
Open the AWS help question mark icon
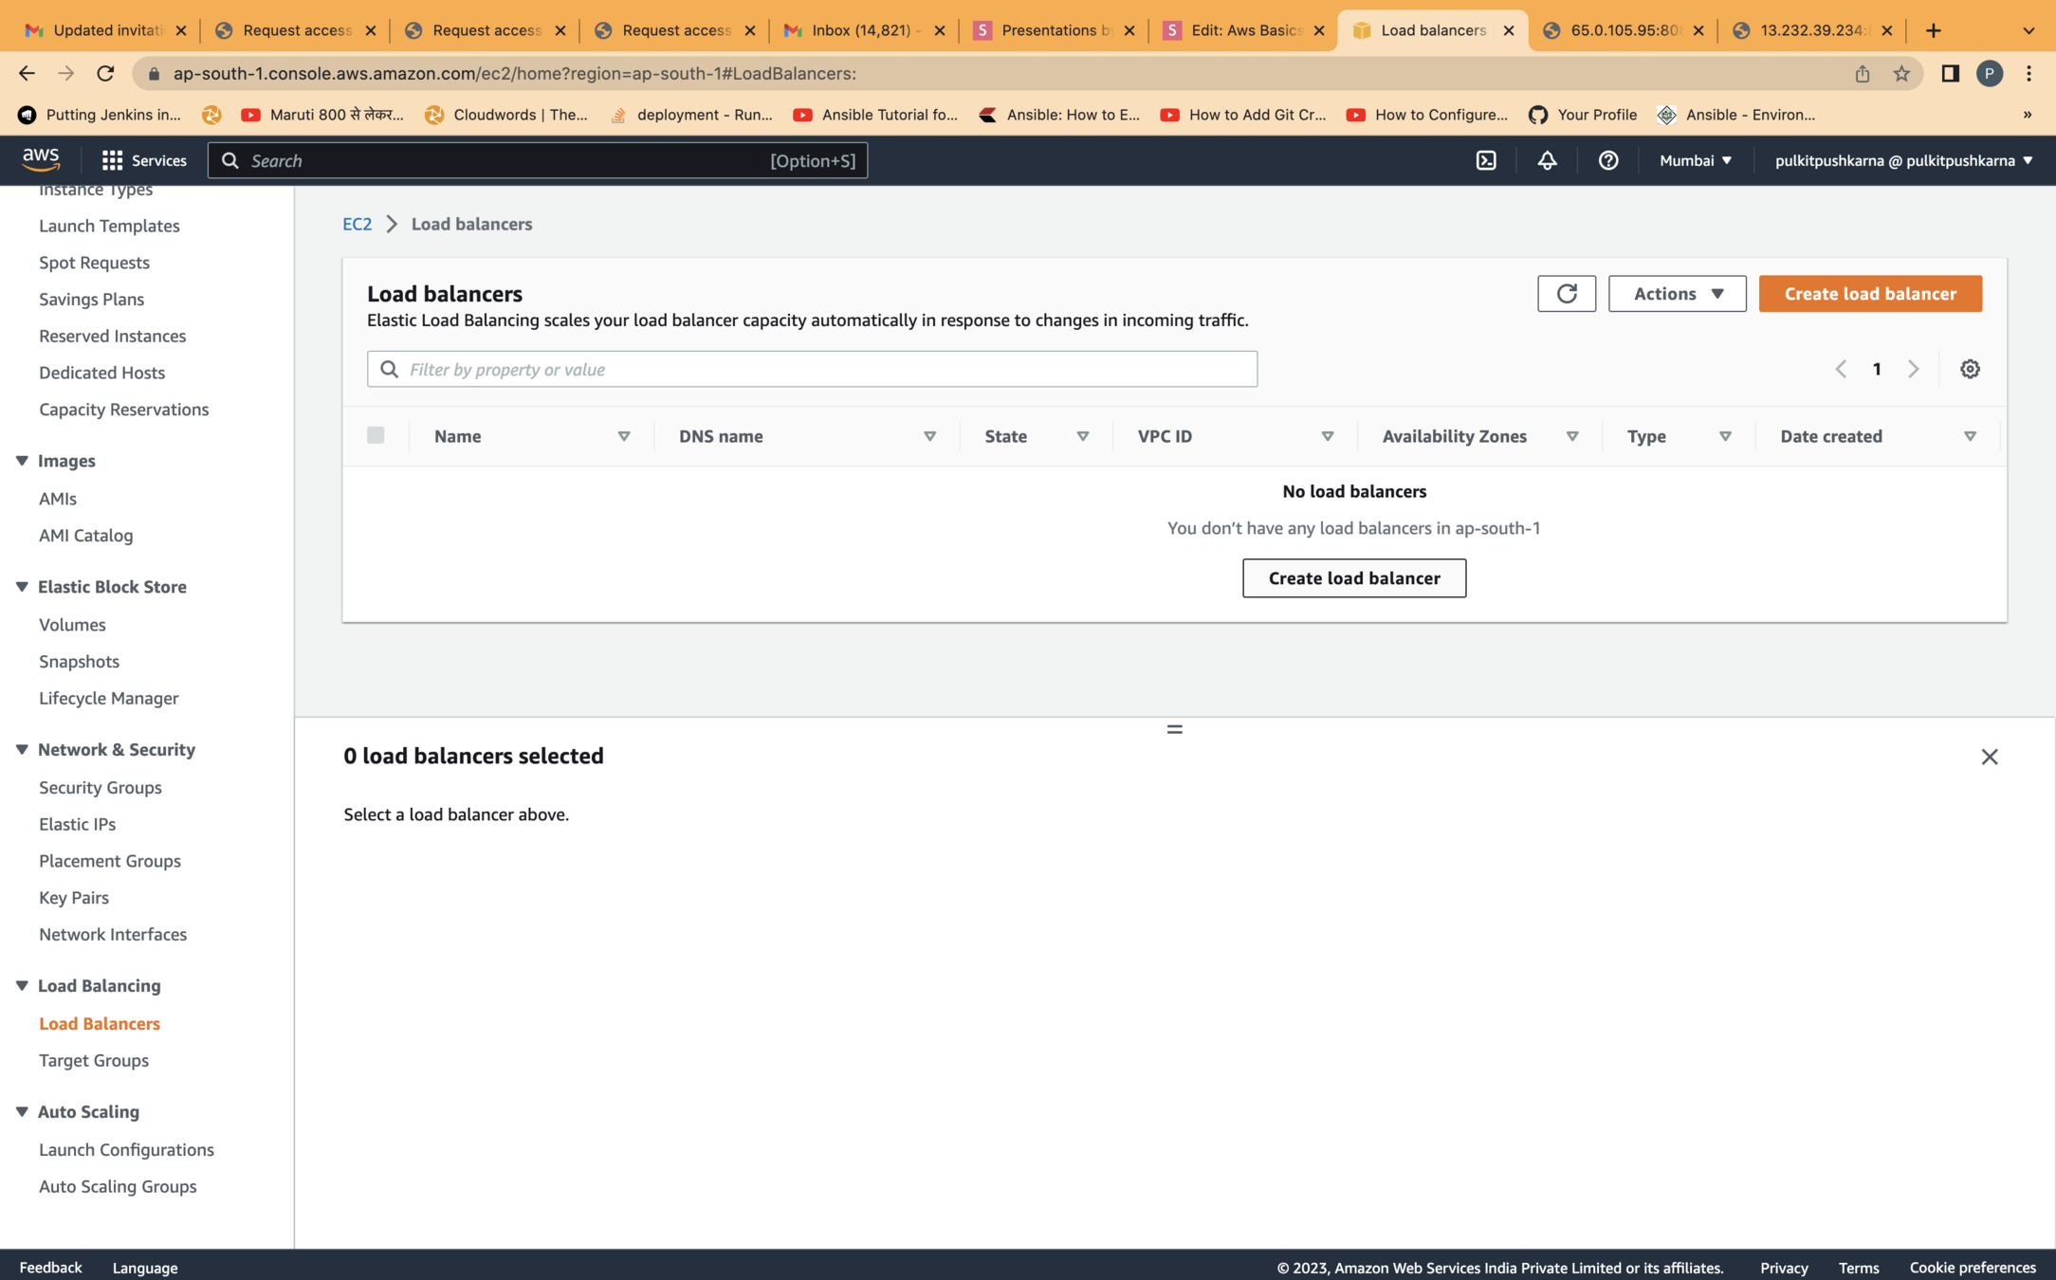1607,160
